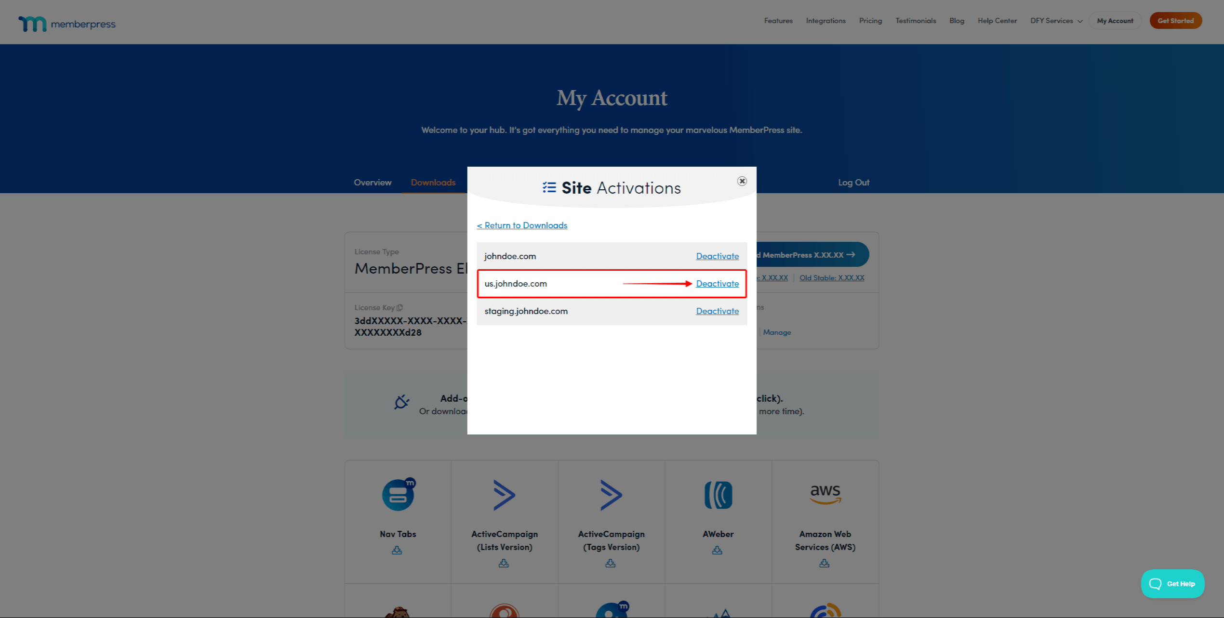Click ActiveCampaign (Tags Version) logo

point(611,495)
